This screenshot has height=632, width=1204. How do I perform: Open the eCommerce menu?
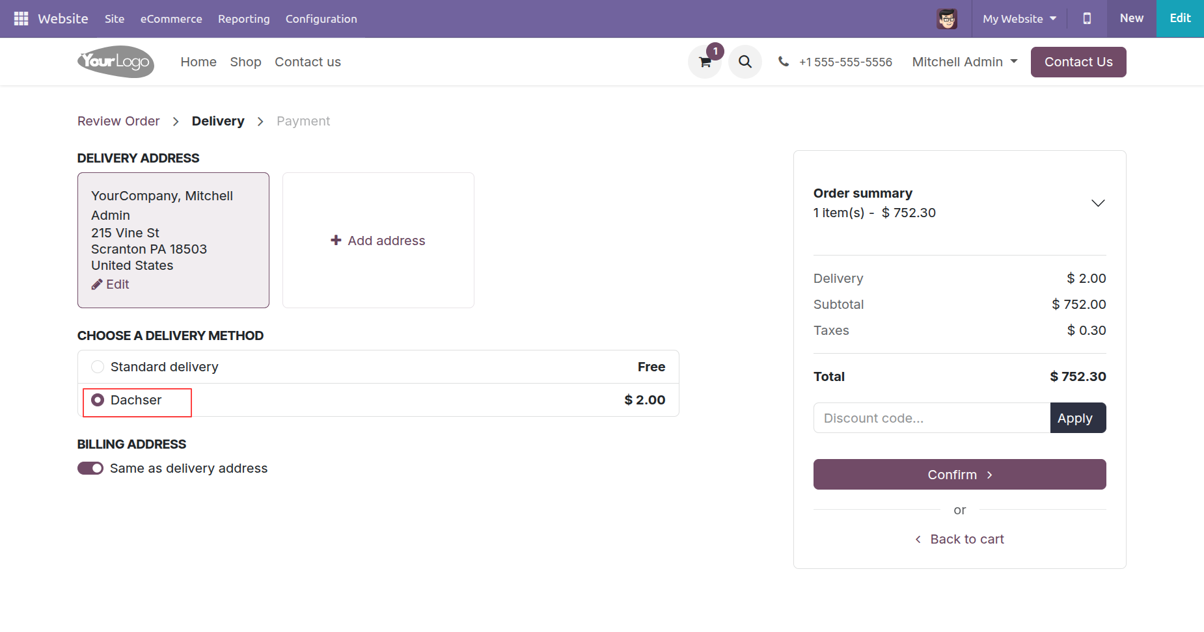(171, 19)
